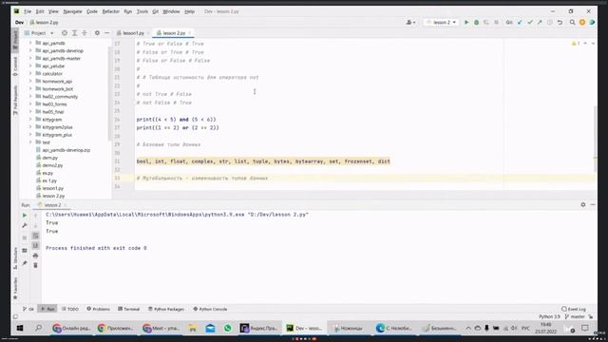Rerun lesson 2 in Run panel

click(25, 216)
